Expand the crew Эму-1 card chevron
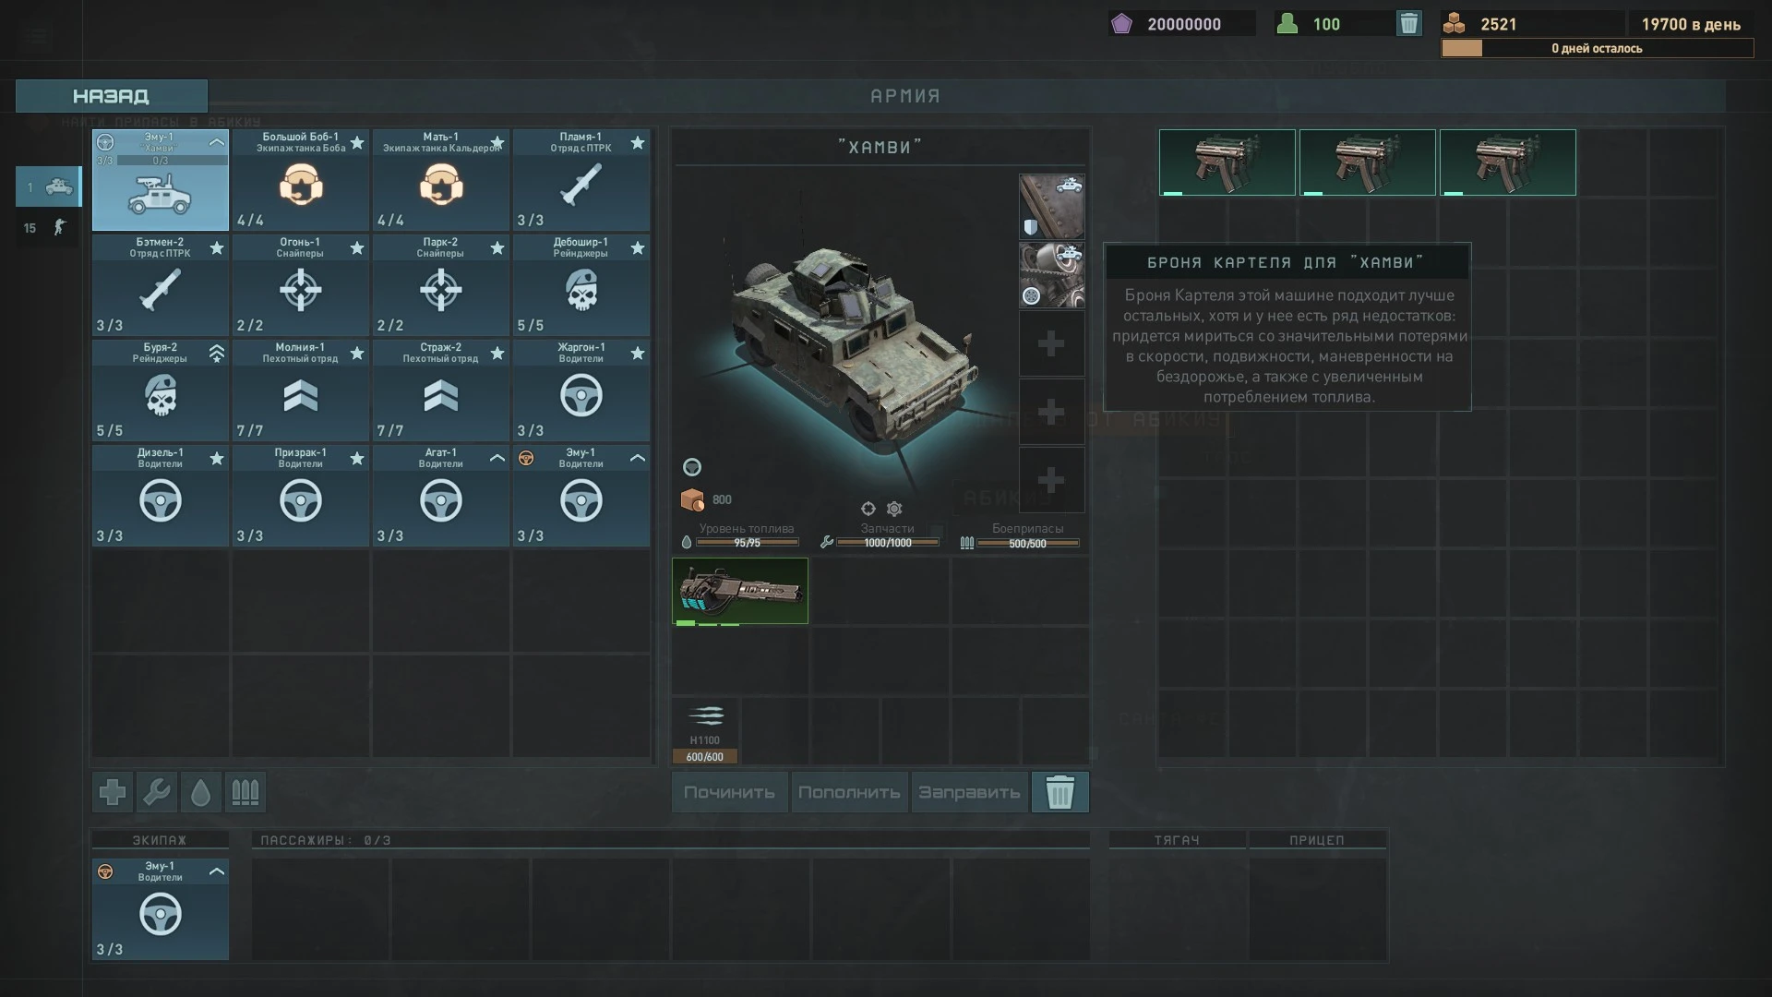 coord(217,872)
